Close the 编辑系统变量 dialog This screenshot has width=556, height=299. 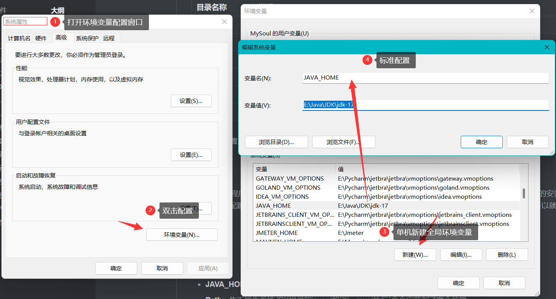[547, 47]
